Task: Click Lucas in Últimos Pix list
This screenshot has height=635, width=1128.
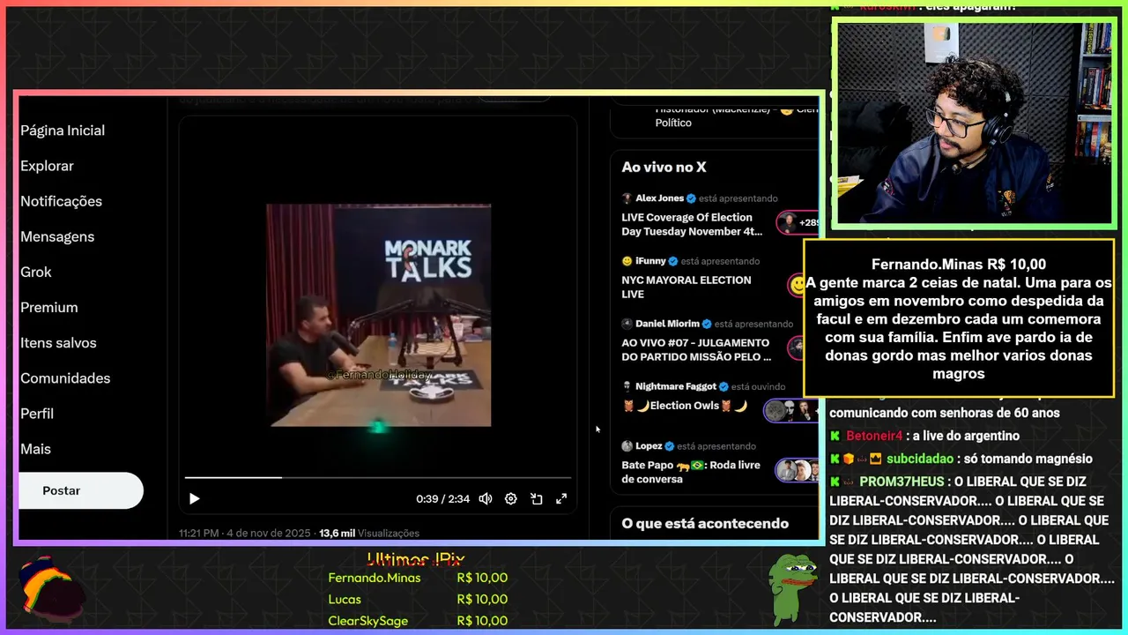Action: (x=345, y=600)
